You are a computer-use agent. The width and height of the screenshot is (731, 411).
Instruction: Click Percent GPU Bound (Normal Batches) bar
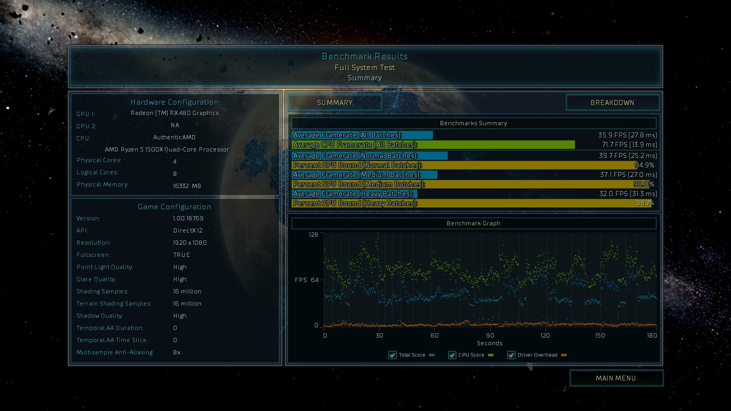pos(463,165)
